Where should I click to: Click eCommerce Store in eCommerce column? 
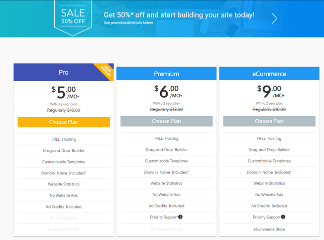269,229
